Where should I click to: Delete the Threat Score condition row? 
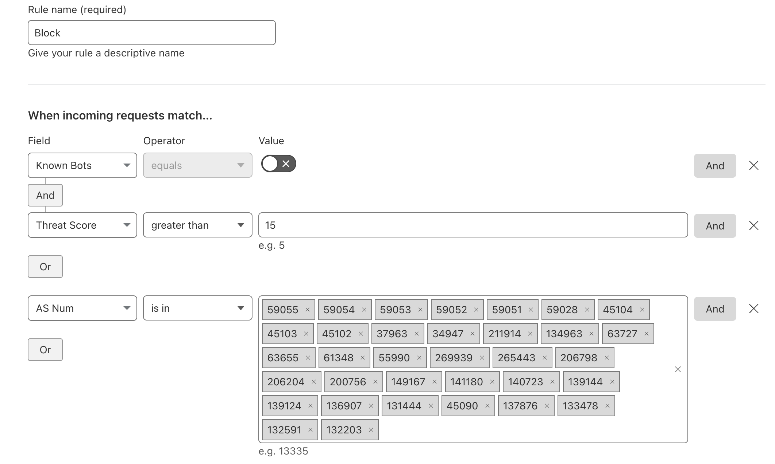753,225
